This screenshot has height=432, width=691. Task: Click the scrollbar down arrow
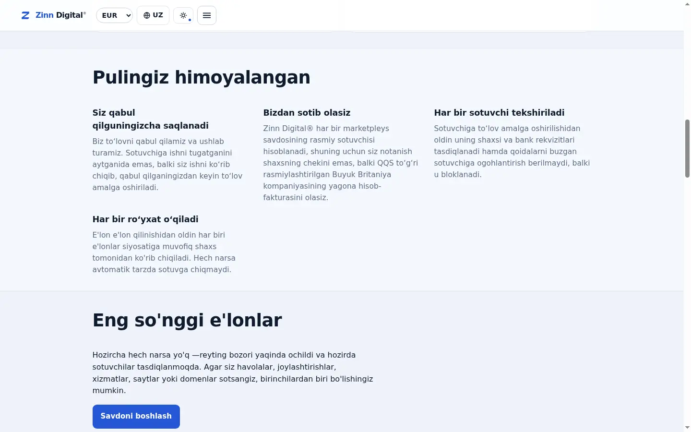click(x=687, y=428)
